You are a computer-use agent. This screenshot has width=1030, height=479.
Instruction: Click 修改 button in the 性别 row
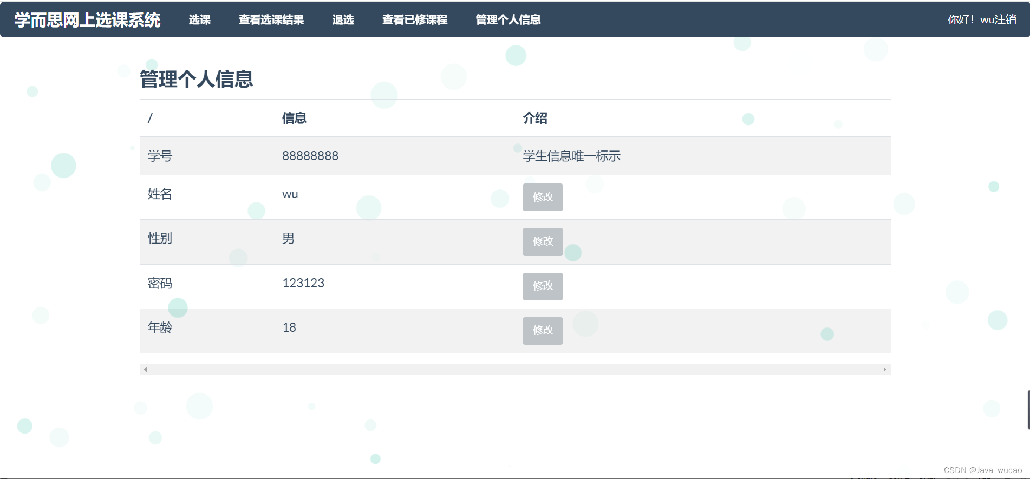(x=543, y=241)
